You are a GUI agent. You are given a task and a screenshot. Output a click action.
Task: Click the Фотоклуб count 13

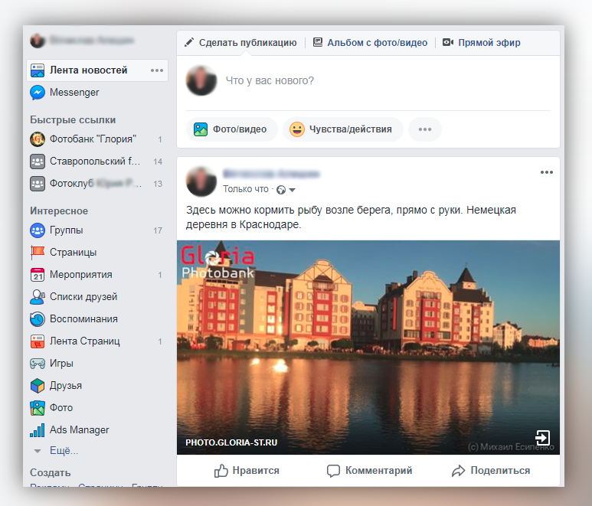point(158,184)
